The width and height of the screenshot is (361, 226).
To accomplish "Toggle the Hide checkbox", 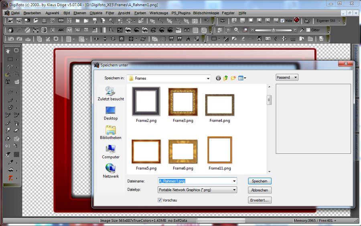I will point(282,20).
